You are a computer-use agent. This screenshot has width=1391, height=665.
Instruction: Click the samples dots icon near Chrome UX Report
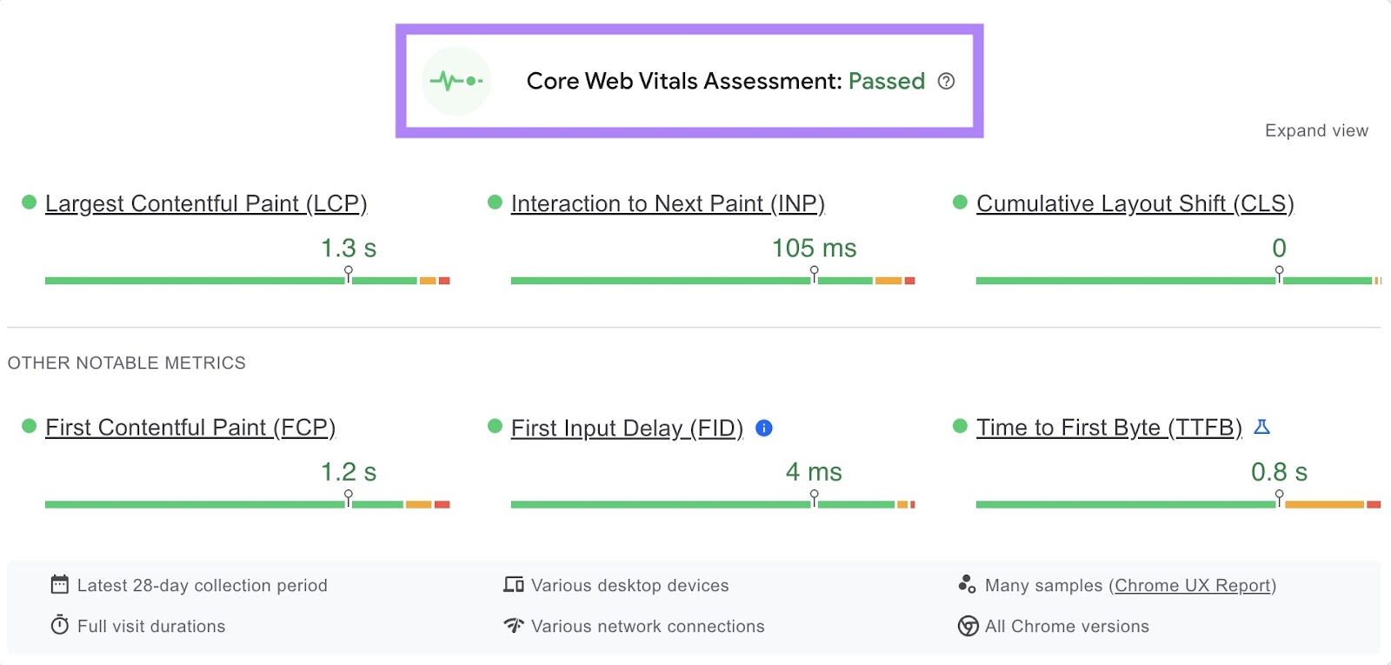coord(966,584)
